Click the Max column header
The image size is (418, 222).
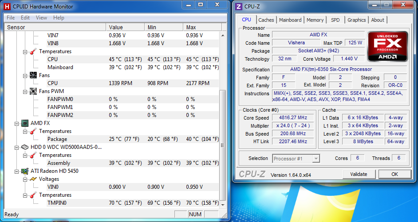(x=202, y=27)
